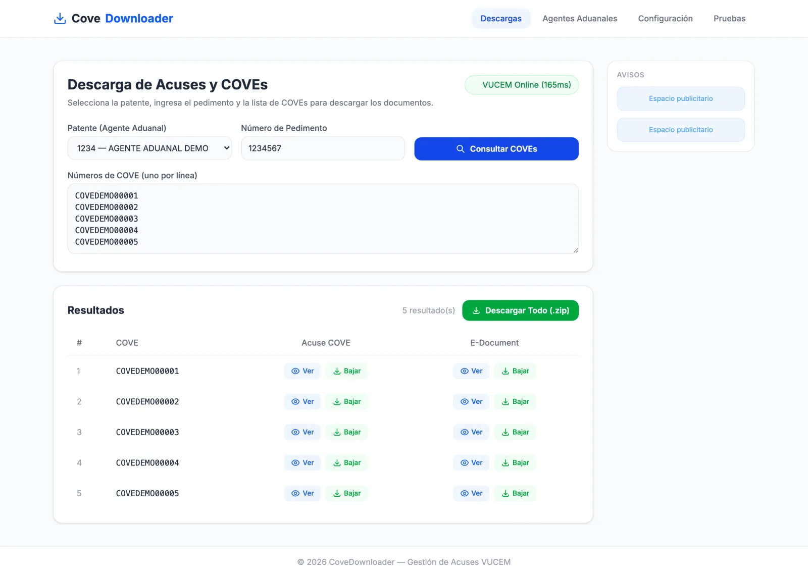Viewport: 808px width, 577px height.
Task: View E-Document for COVEDEMO00003
Action: pos(471,432)
